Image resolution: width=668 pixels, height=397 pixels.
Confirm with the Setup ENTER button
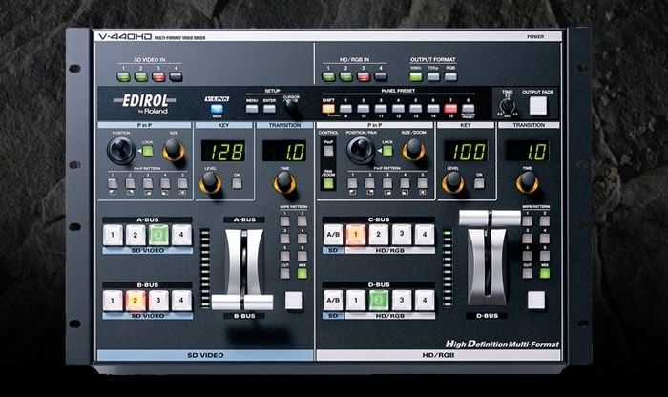pyautogui.click(x=269, y=109)
